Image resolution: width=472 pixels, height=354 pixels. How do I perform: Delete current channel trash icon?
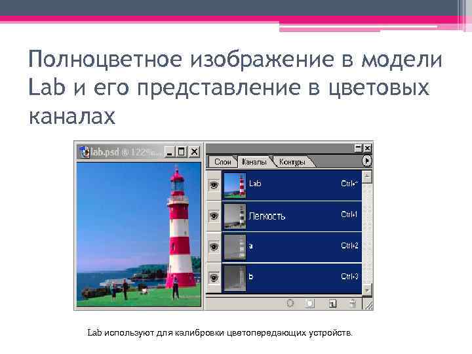[x=353, y=304]
